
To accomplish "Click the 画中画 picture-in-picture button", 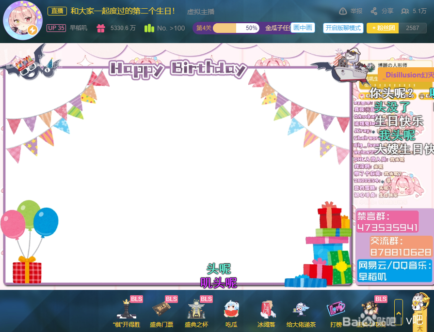I will click(303, 28).
